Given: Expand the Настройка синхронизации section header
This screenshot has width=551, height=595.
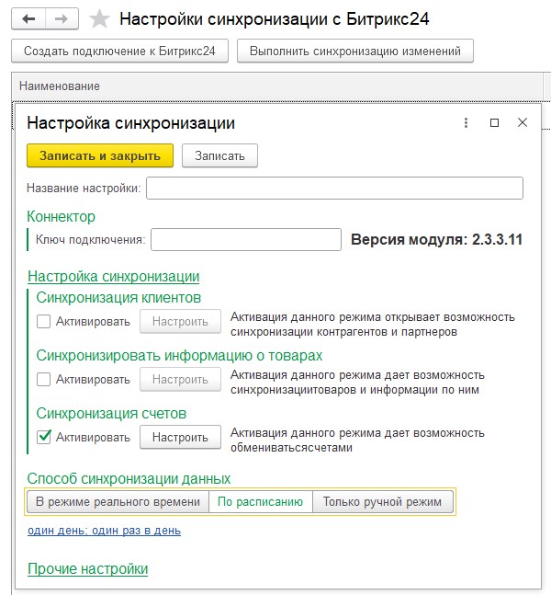Looking at the screenshot, I should pyautogui.click(x=113, y=276).
